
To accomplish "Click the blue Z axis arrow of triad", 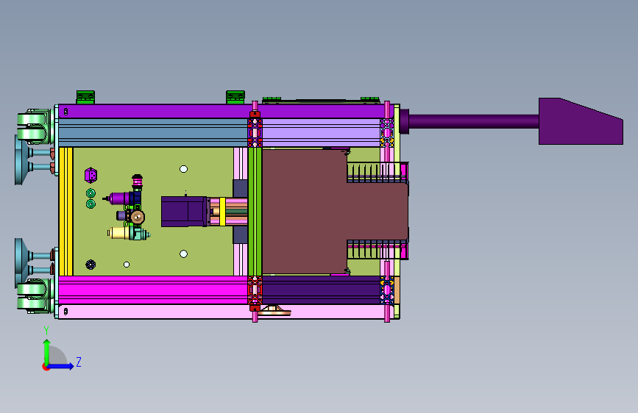I will (x=62, y=366).
